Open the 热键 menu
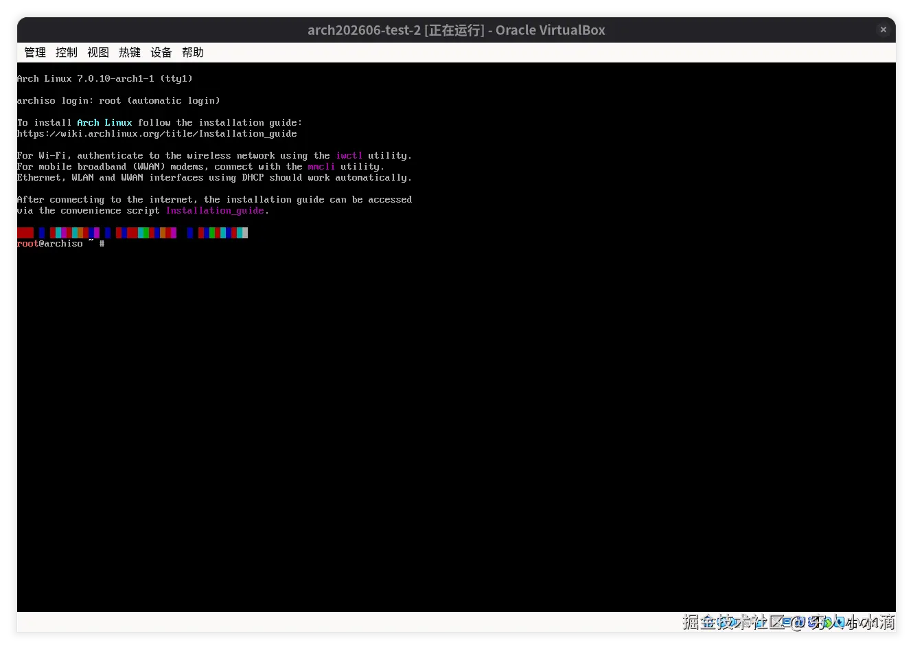Screen dimensions: 913x649 130,52
